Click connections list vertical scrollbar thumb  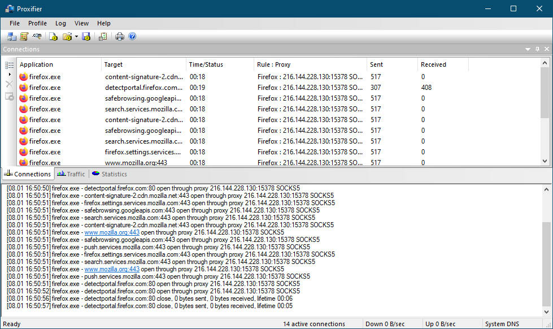click(545, 93)
